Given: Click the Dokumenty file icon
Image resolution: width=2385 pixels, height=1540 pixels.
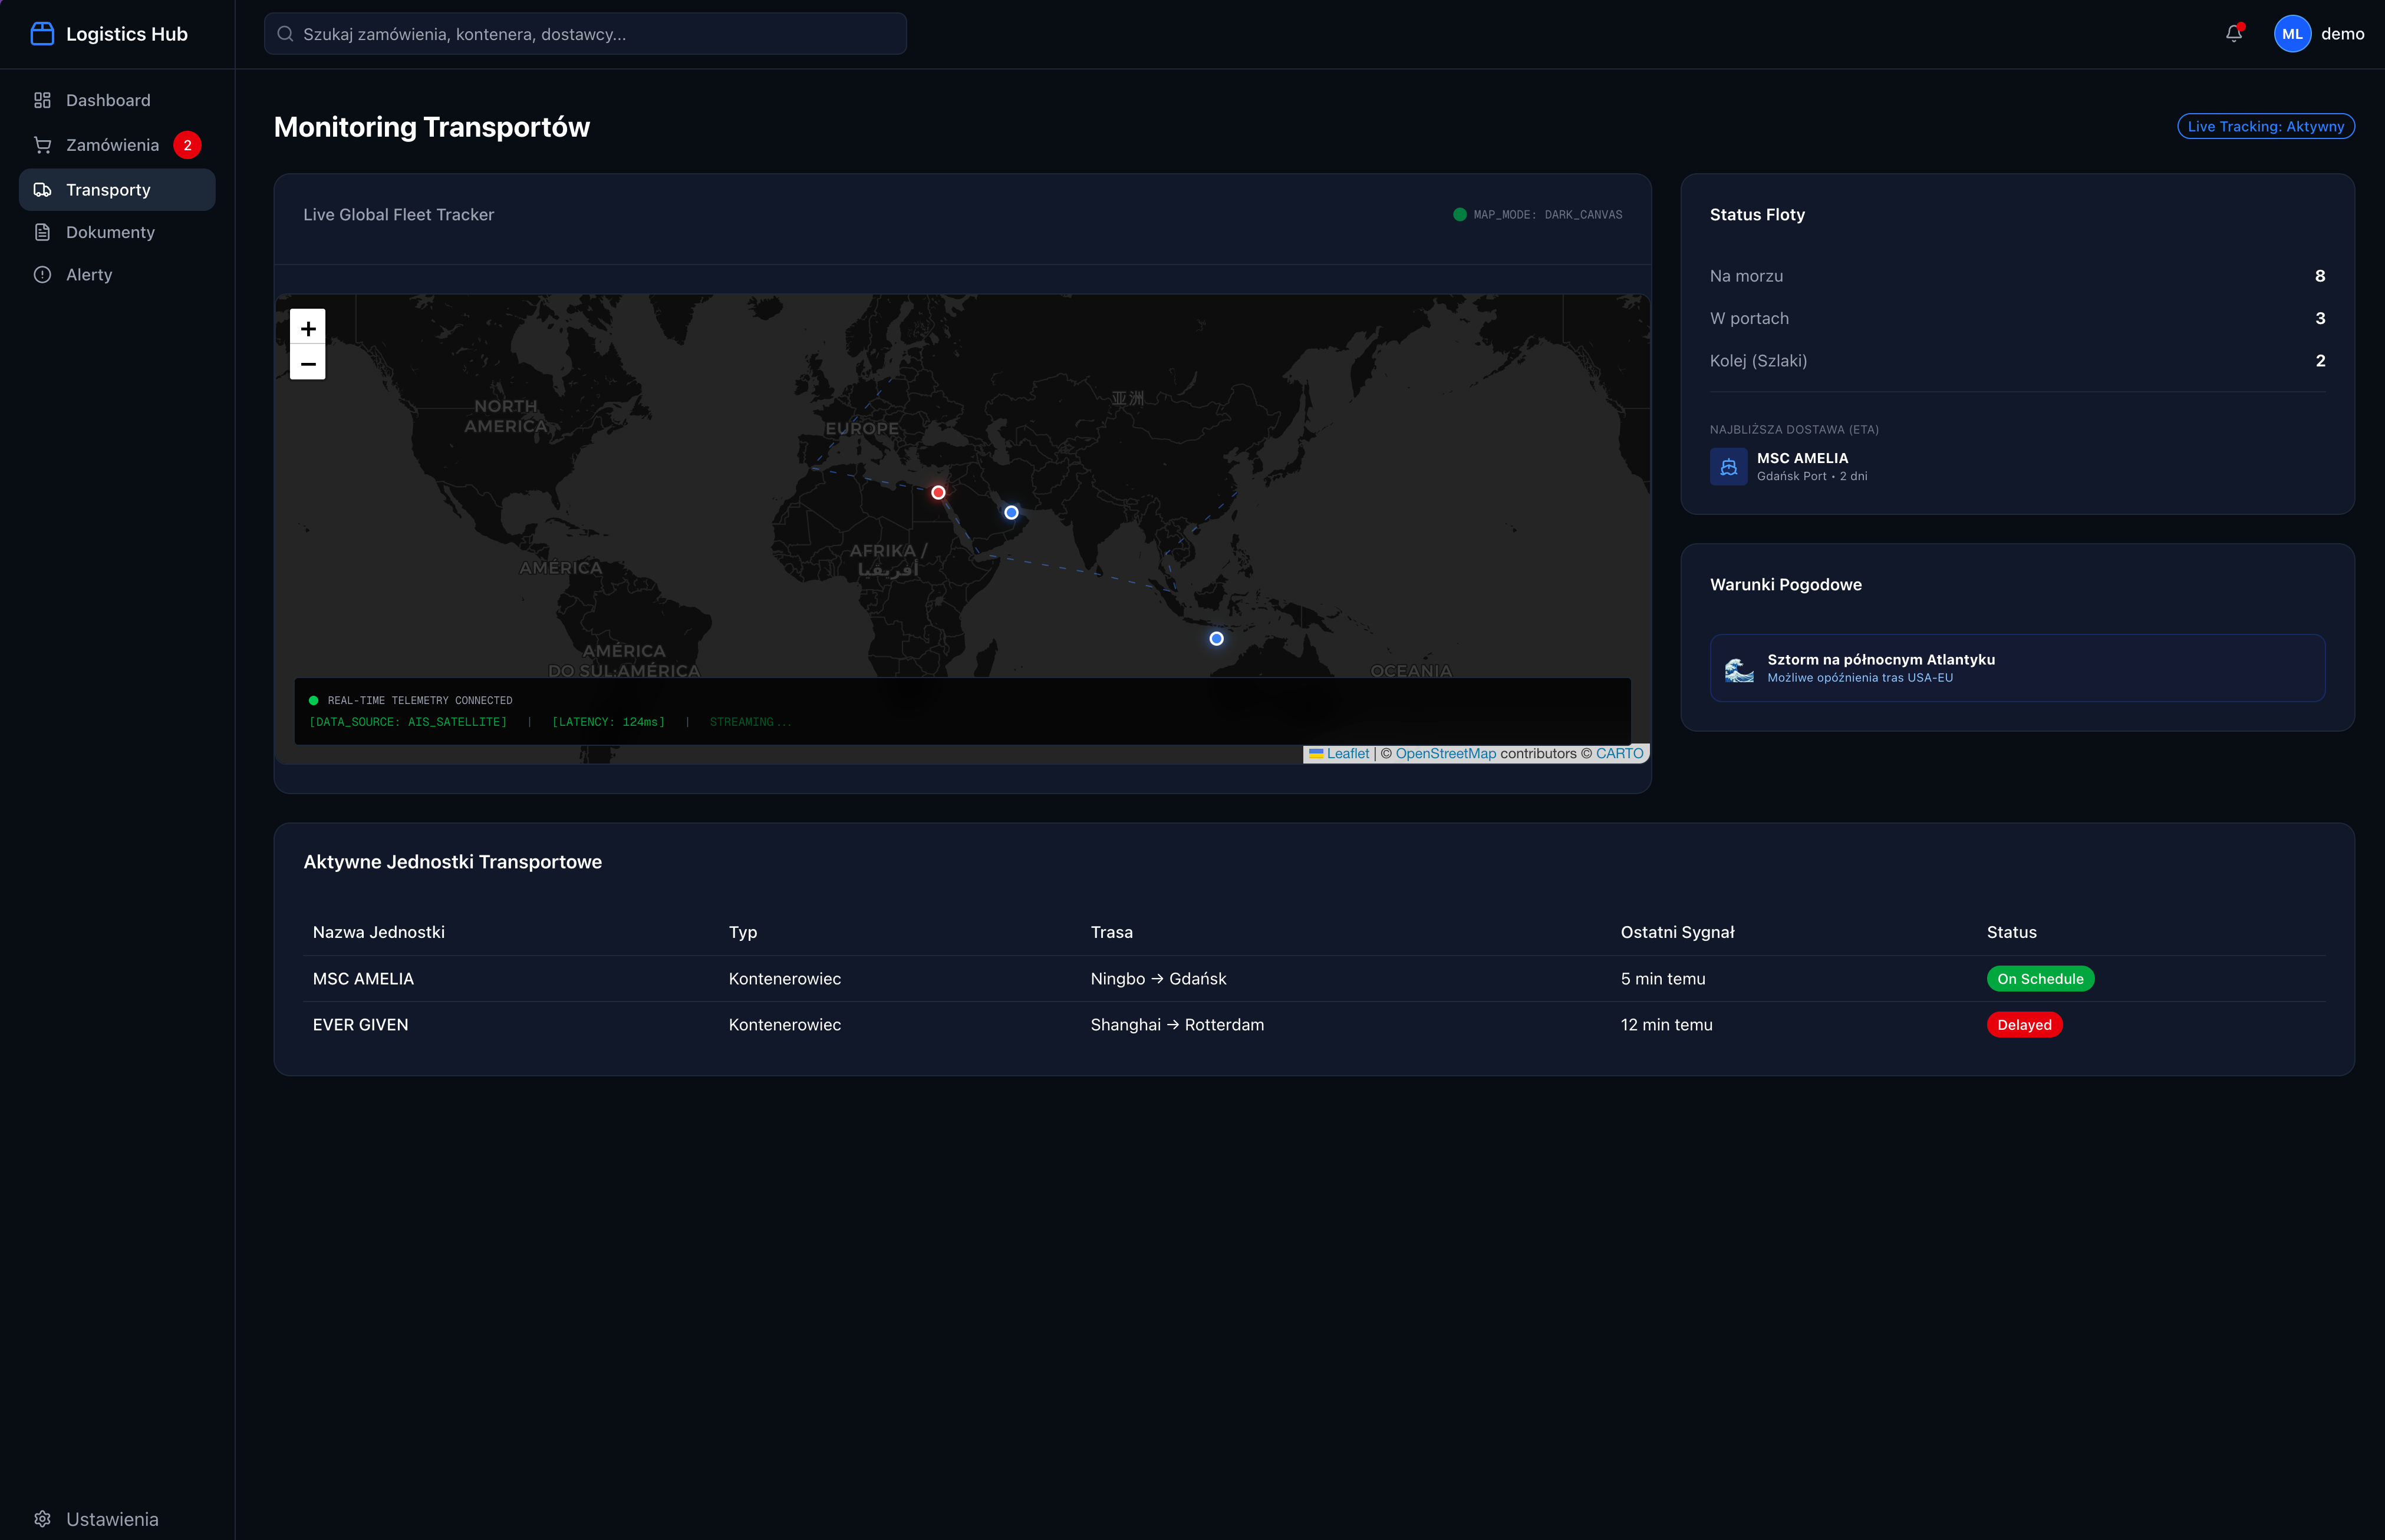Looking at the screenshot, I should [x=42, y=232].
